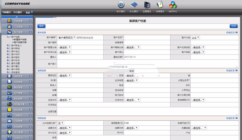Click the 收起 collapse arrow icon

[32, 12]
